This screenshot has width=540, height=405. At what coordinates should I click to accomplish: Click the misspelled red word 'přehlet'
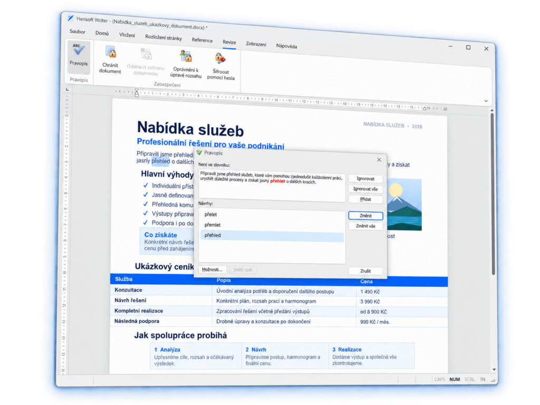click(277, 181)
